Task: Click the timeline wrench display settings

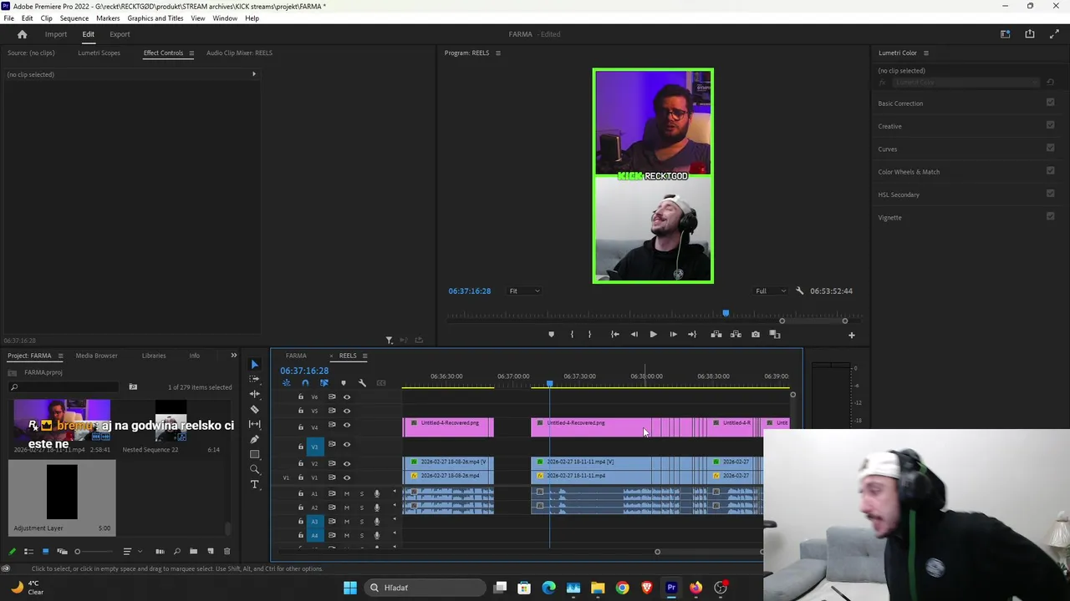Action: tap(362, 383)
